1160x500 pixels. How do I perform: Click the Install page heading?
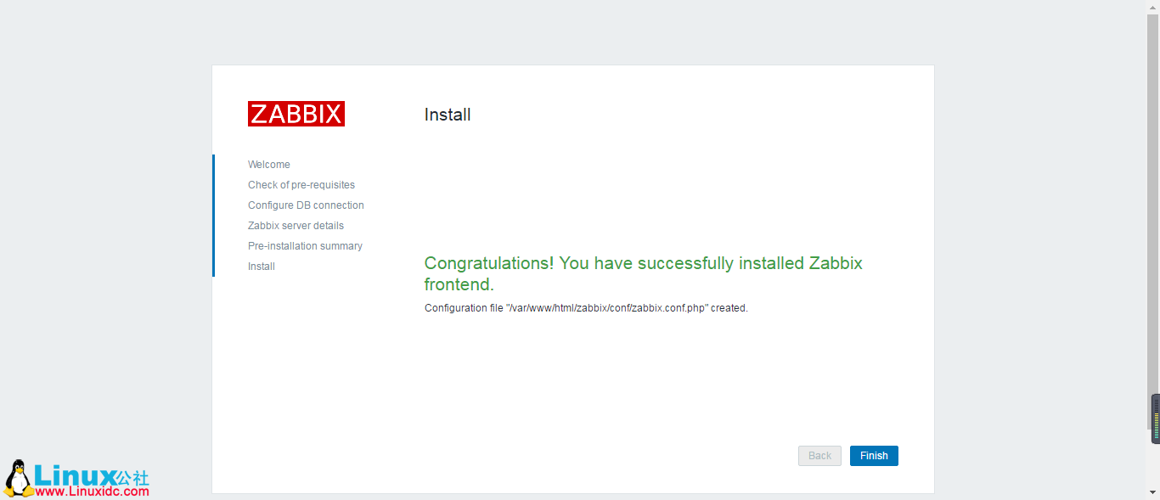click(x=448, y=115)
